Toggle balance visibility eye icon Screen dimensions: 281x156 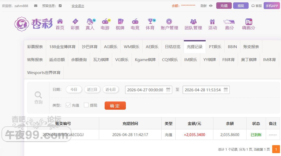(x=211, y=6)
